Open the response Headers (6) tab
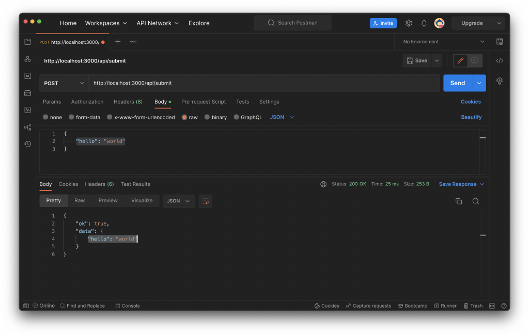The image size is (529, 336). coord(99,184)
